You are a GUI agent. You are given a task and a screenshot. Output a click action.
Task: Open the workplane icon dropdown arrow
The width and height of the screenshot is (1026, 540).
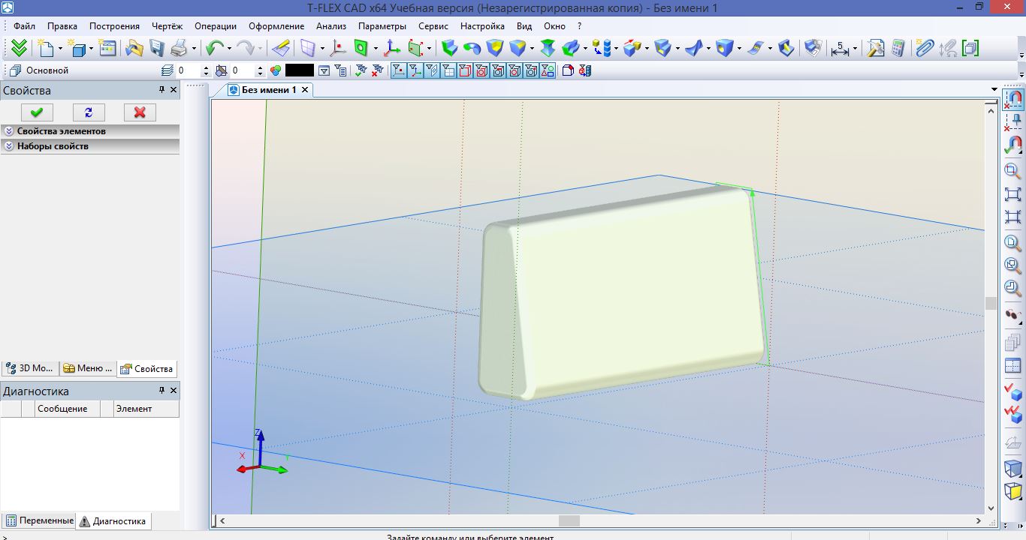pos(322,49)
